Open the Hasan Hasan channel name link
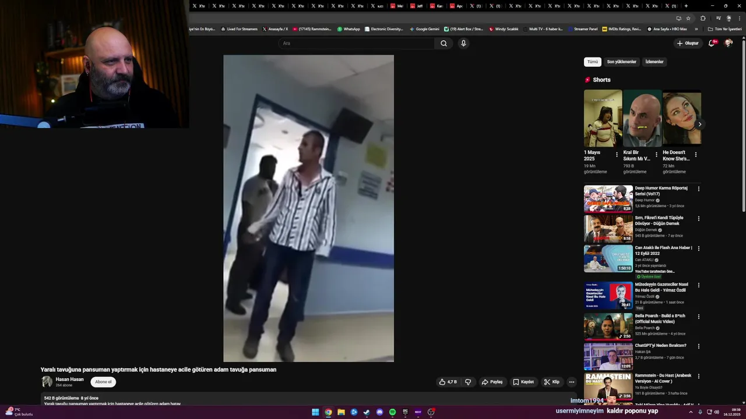This screenshot has height=419, width=746. pyautogui.click(x=69, y=379)
